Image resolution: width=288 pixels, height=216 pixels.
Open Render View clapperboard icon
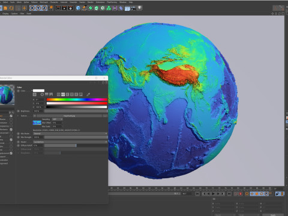point(58,8)
